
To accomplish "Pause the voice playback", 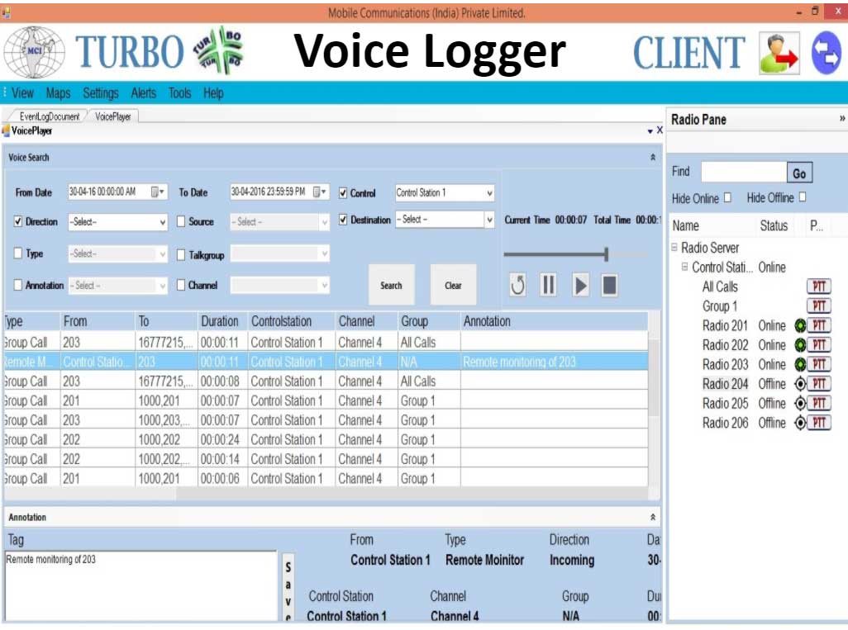I will coord(548,285).
